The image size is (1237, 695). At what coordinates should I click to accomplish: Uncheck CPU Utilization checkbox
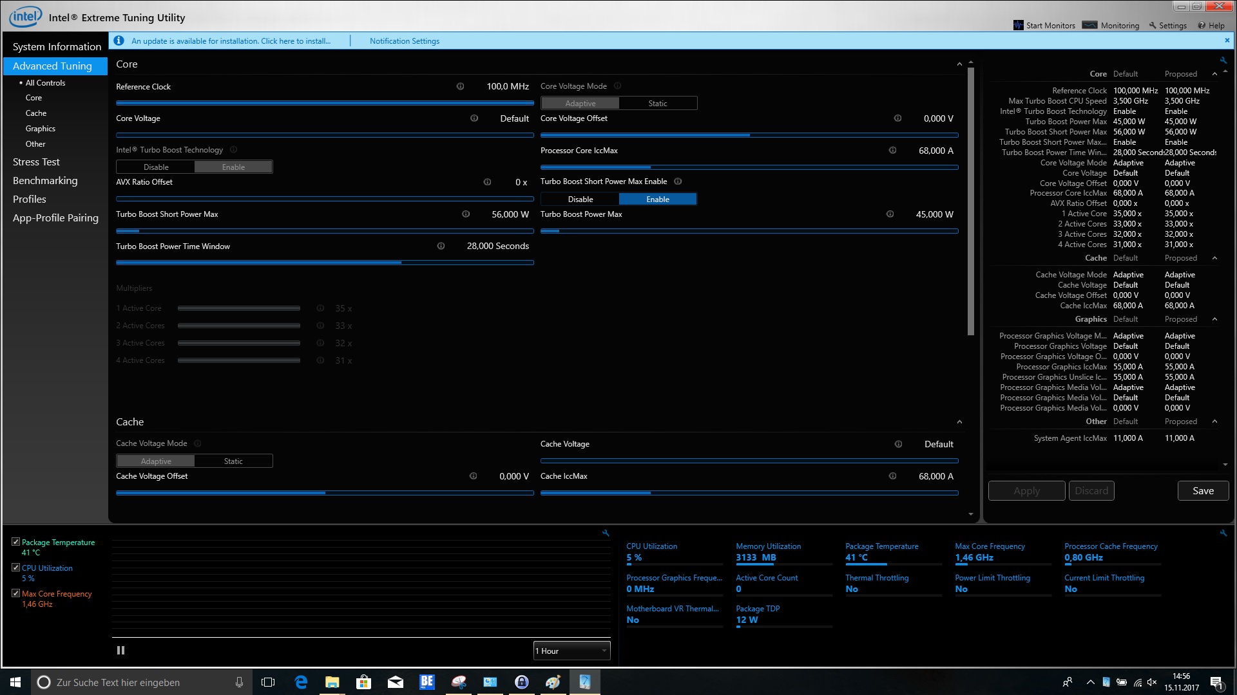point(16,568)
